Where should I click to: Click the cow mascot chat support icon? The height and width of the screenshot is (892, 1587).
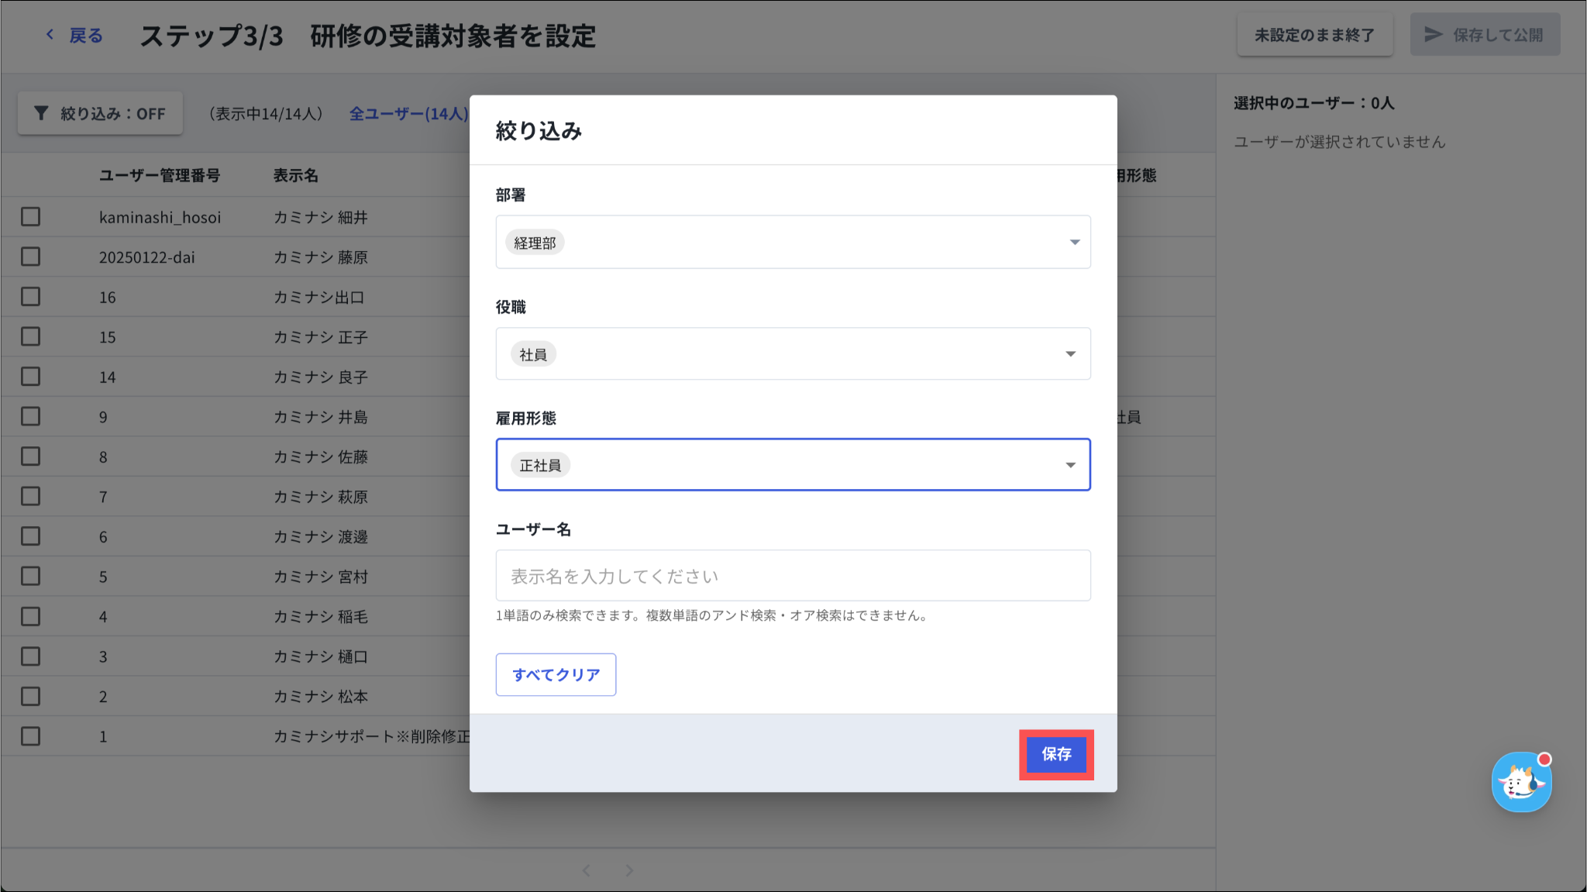[x=1520, y=782]
